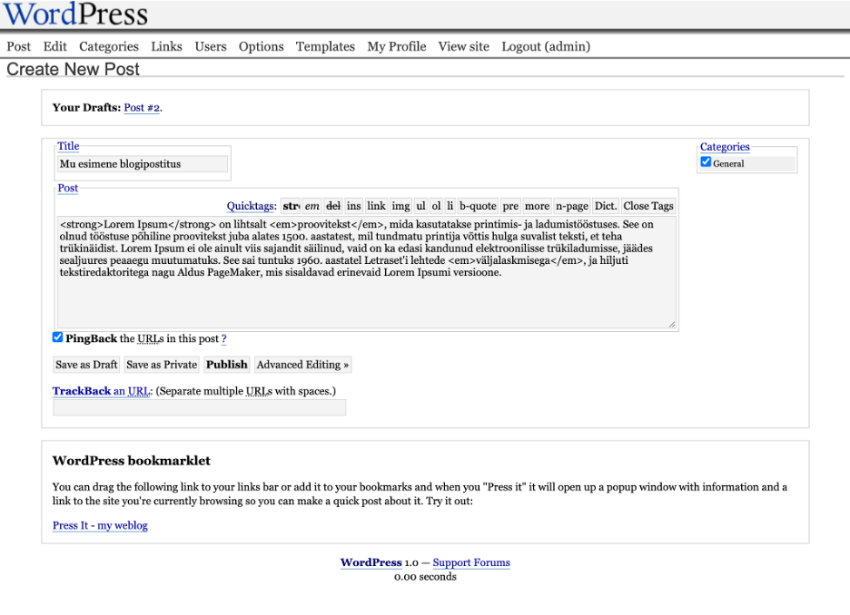Click the 'more' quicktag button
850x615 pixels.
click(x=537, y=206)
